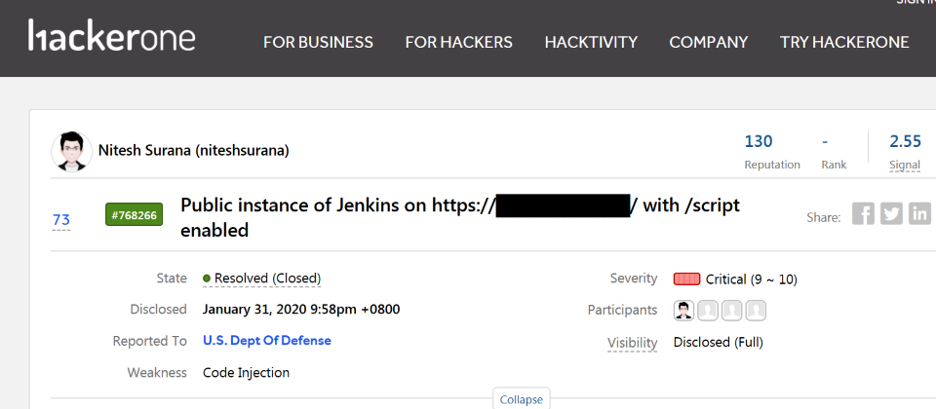Share report on Twitter
936x409 pixels.
click(x=892, y=214)
